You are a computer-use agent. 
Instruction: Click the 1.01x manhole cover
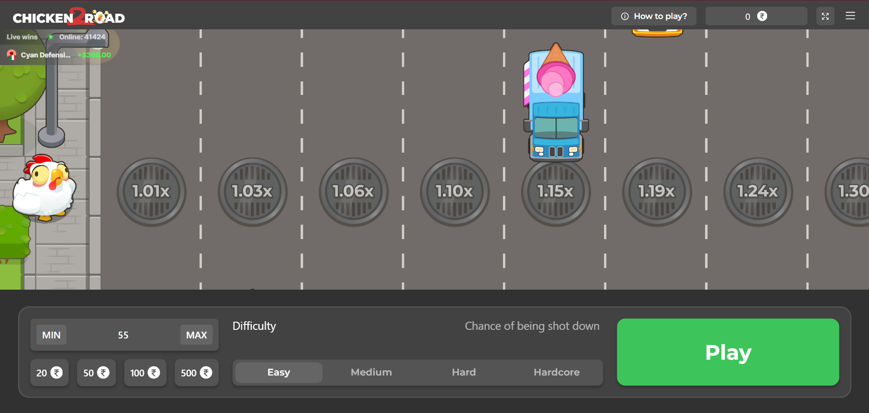click(151, 192)
